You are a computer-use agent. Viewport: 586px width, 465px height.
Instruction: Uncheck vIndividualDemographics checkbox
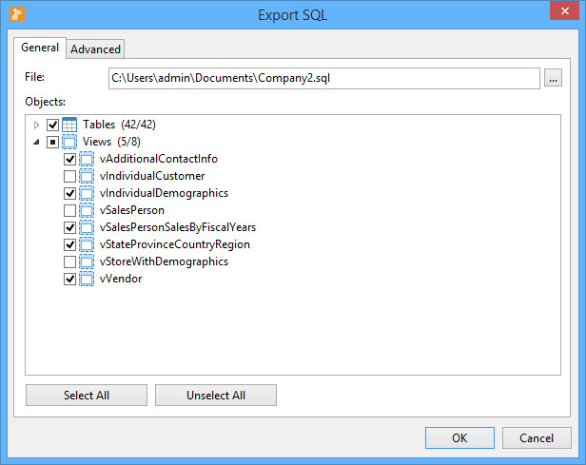coord(69,193)
